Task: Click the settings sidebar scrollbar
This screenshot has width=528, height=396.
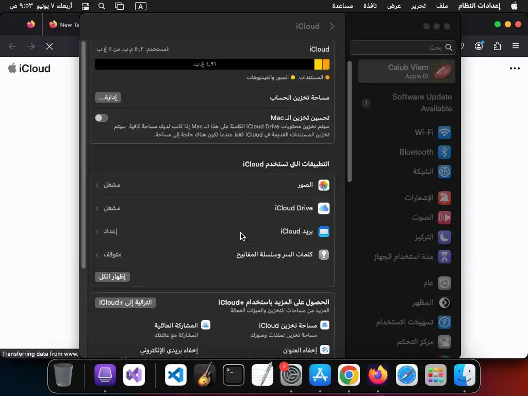Action: 350,121
